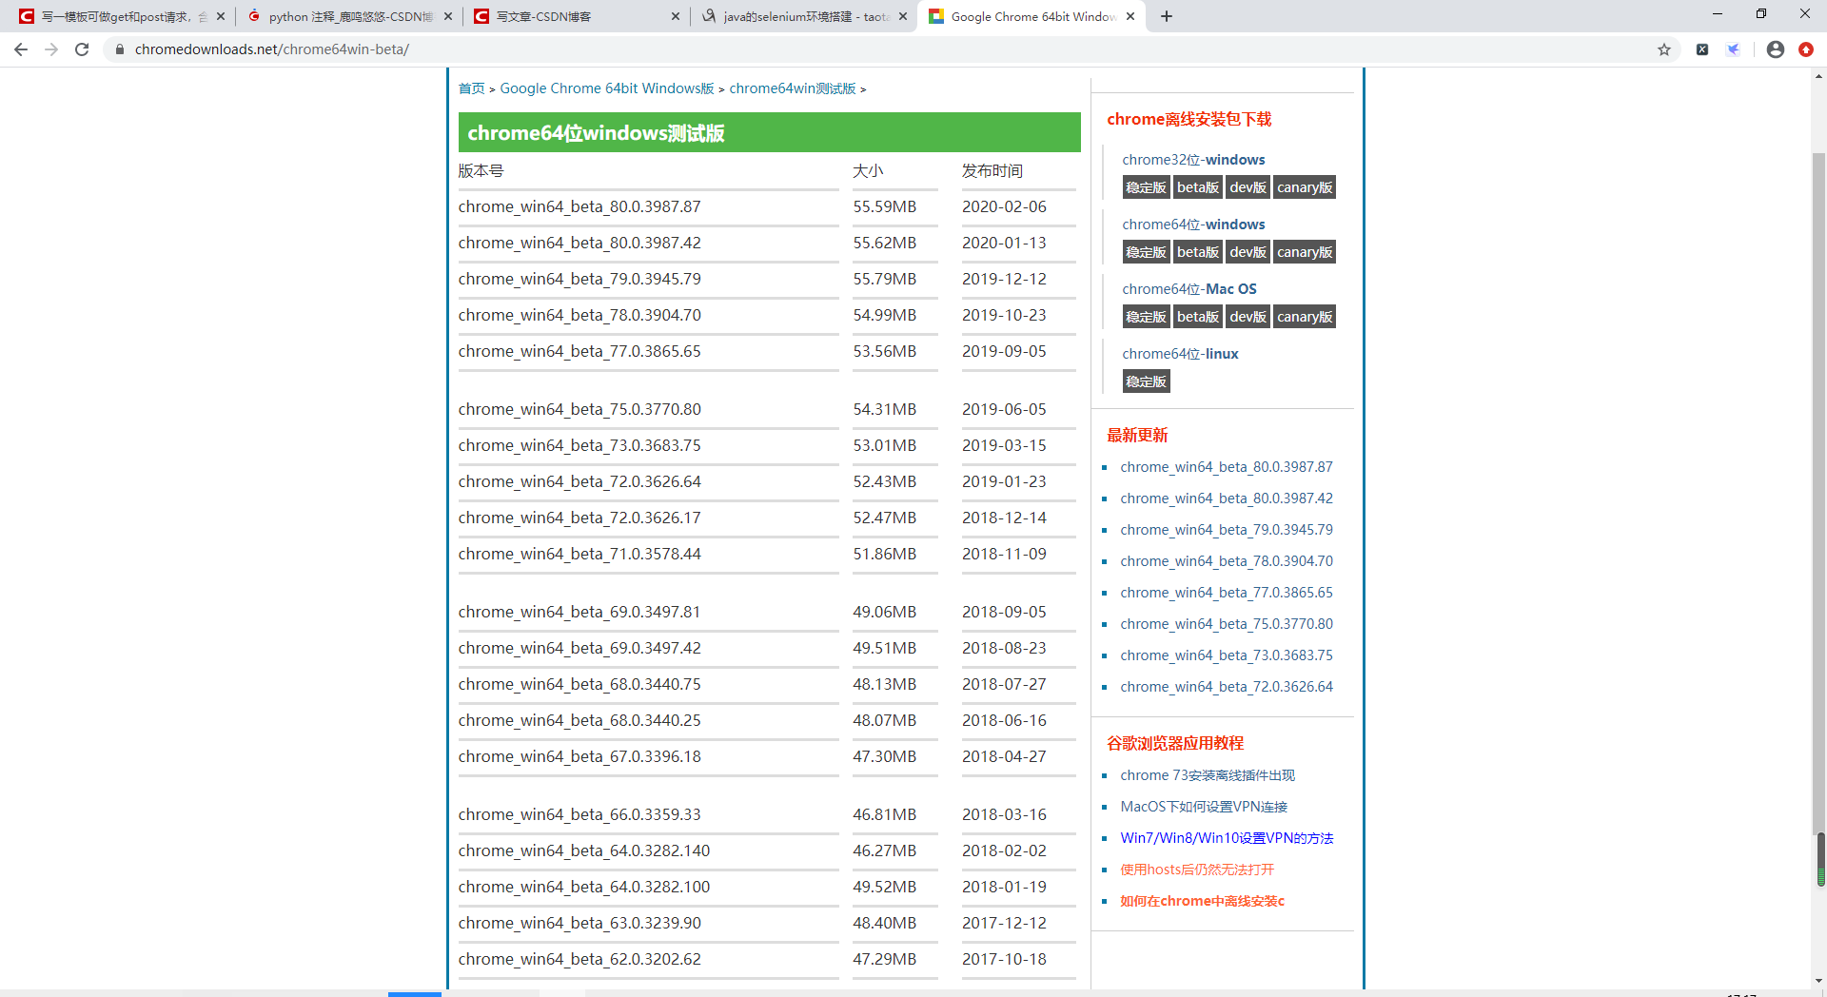The height and width of the screenshot is (997, 1827).
Task: Select the 2020-02-06 release date cell
Action: (x=1004, y=206)
